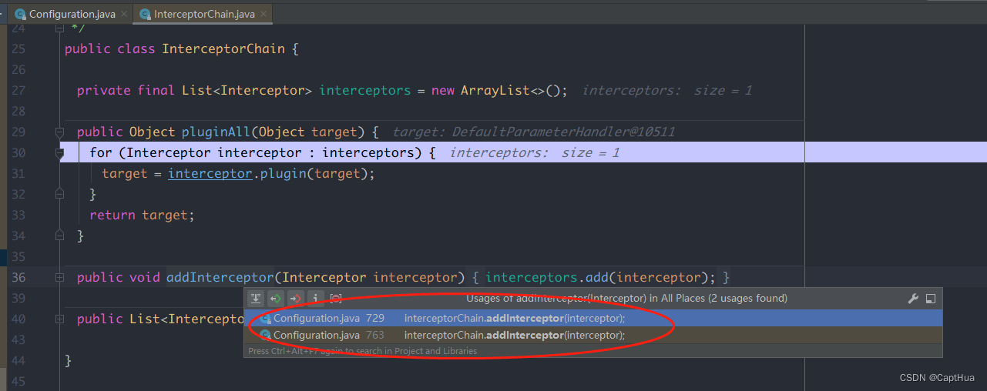This screenshot has width=987, height=391.
Task: Click the 'interceptors.add(interceptor);' folded body
Action: point(600,277)
